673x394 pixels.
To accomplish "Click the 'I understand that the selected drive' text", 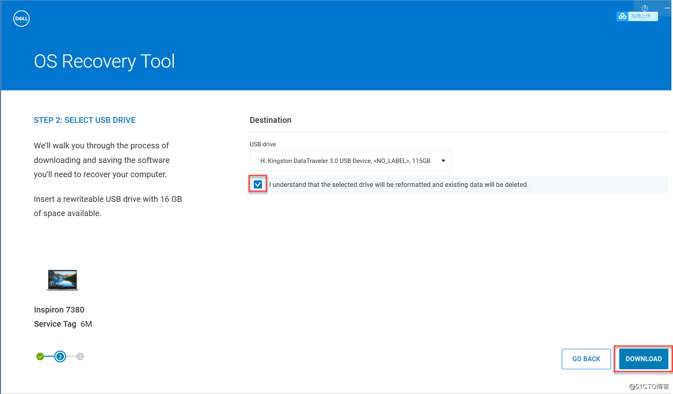I will pyautogui.click(x=399, y=184).
